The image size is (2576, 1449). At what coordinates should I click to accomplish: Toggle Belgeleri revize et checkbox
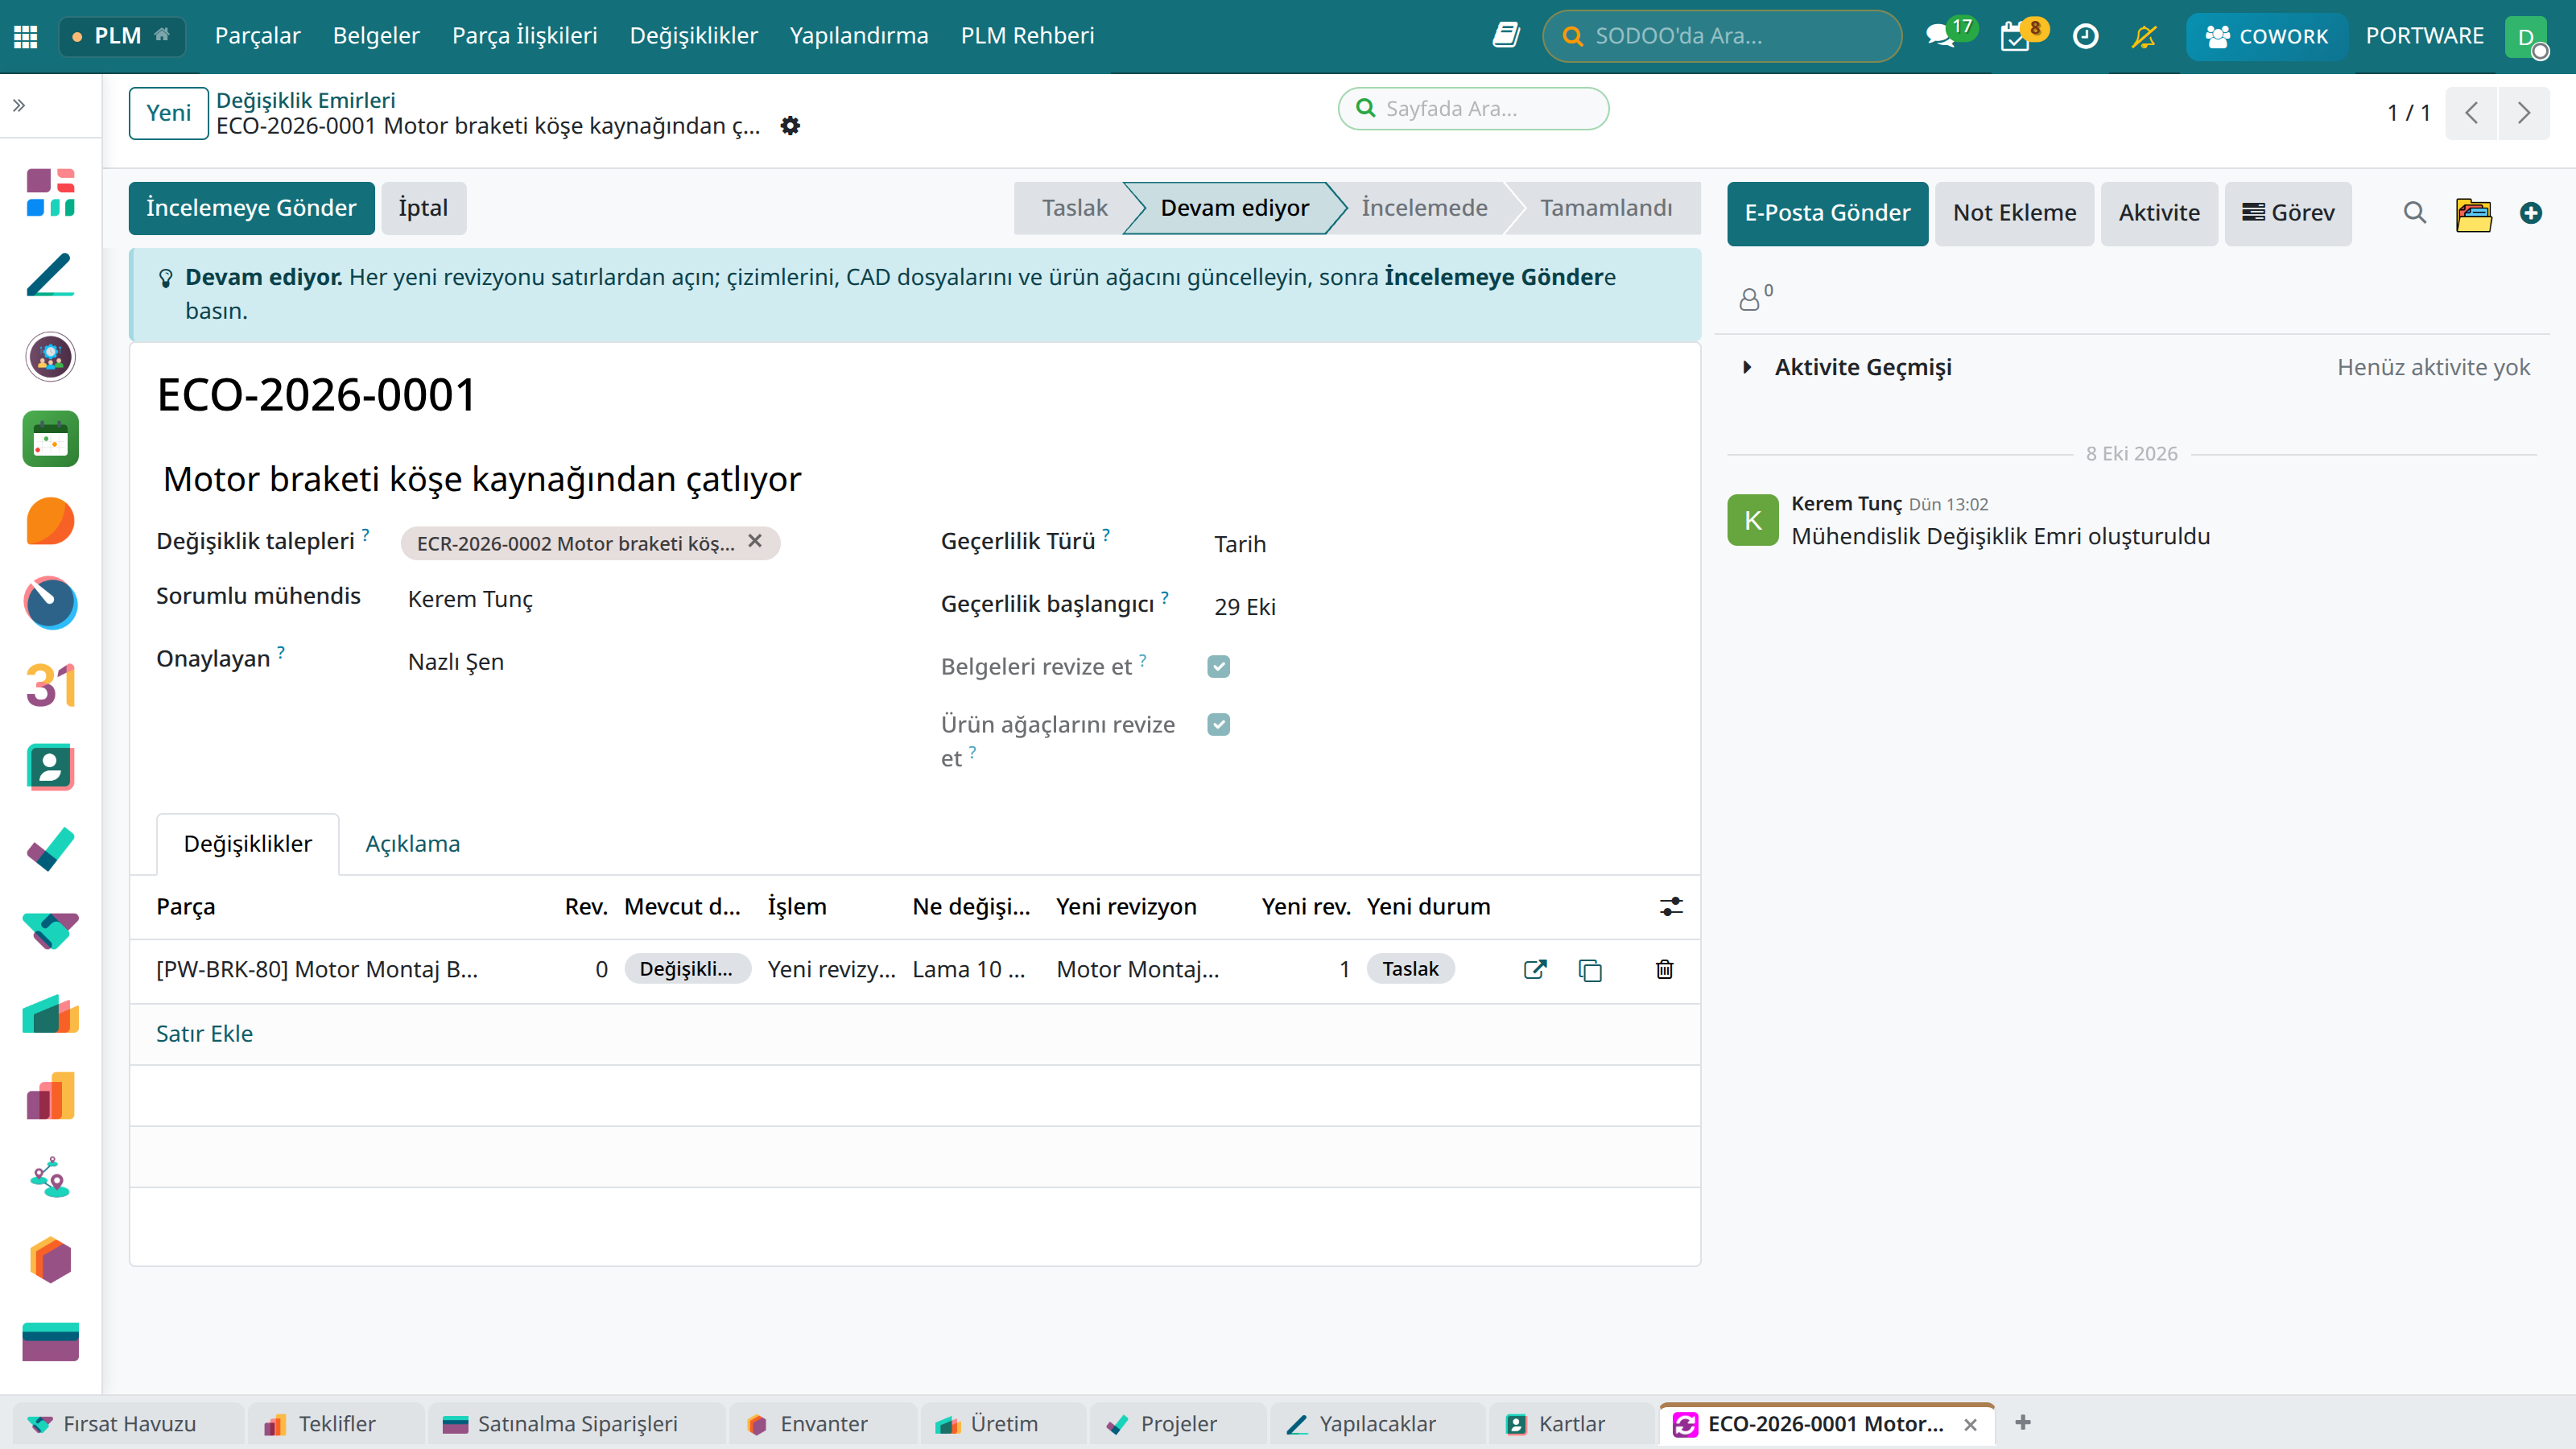pos(1218,666)
